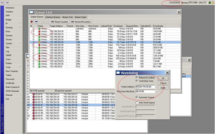Confirm Watchdog dialog with OK

[x=163, y=78]
